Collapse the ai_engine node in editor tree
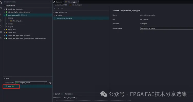The height and width of the screenshot is (102, 193). (x=55, y=15)
